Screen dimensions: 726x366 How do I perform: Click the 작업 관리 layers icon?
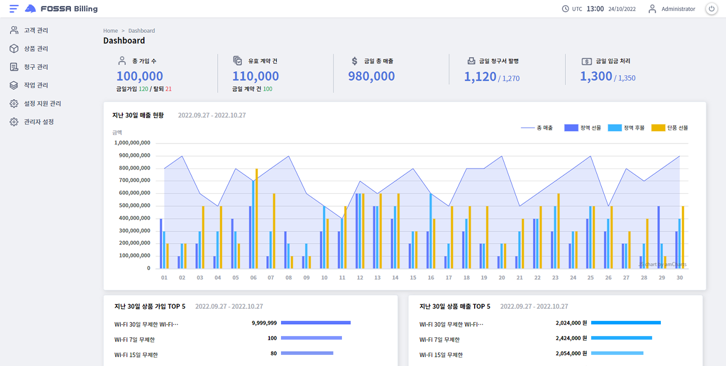pyautogui.click(x=14, y=85)
